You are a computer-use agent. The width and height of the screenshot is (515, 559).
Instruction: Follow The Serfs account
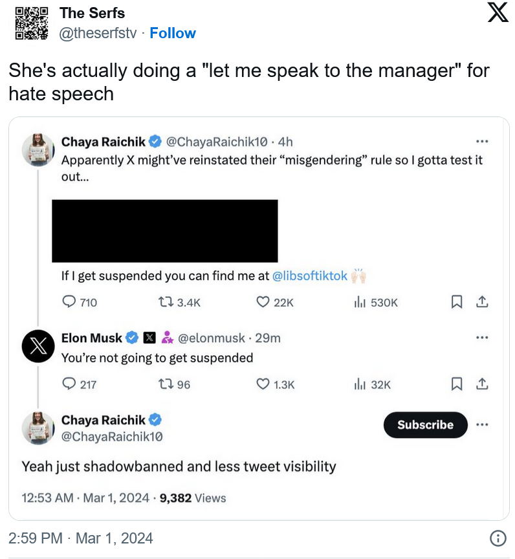(173, 33)
